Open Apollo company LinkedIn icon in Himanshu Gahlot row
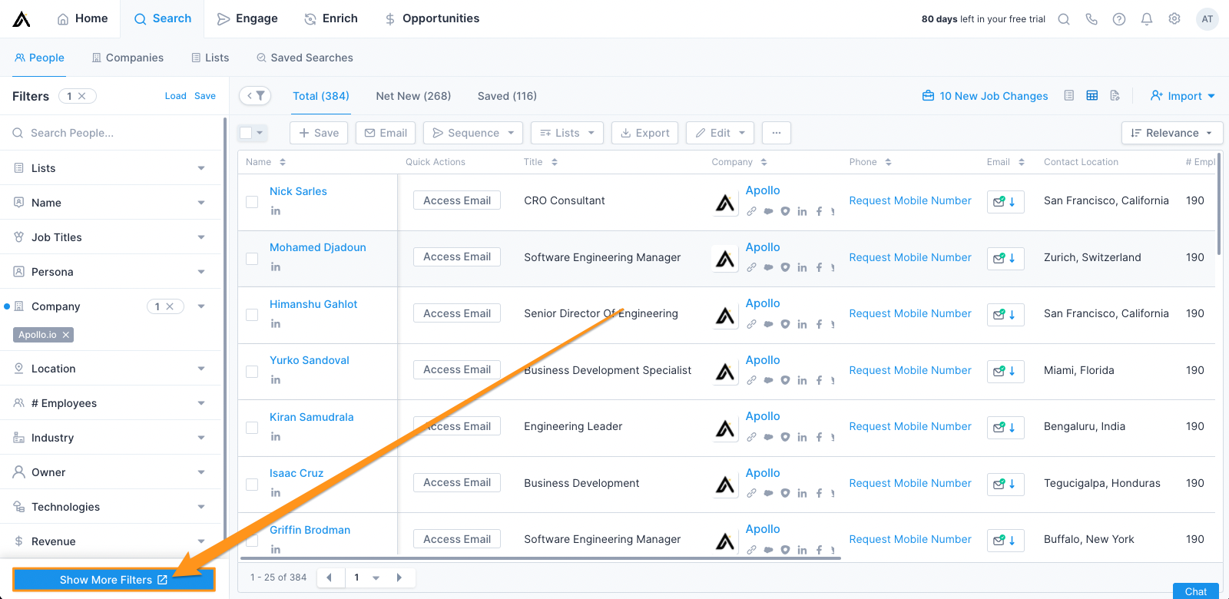This screenshot has height=599, width=1229. coord(802,324)
